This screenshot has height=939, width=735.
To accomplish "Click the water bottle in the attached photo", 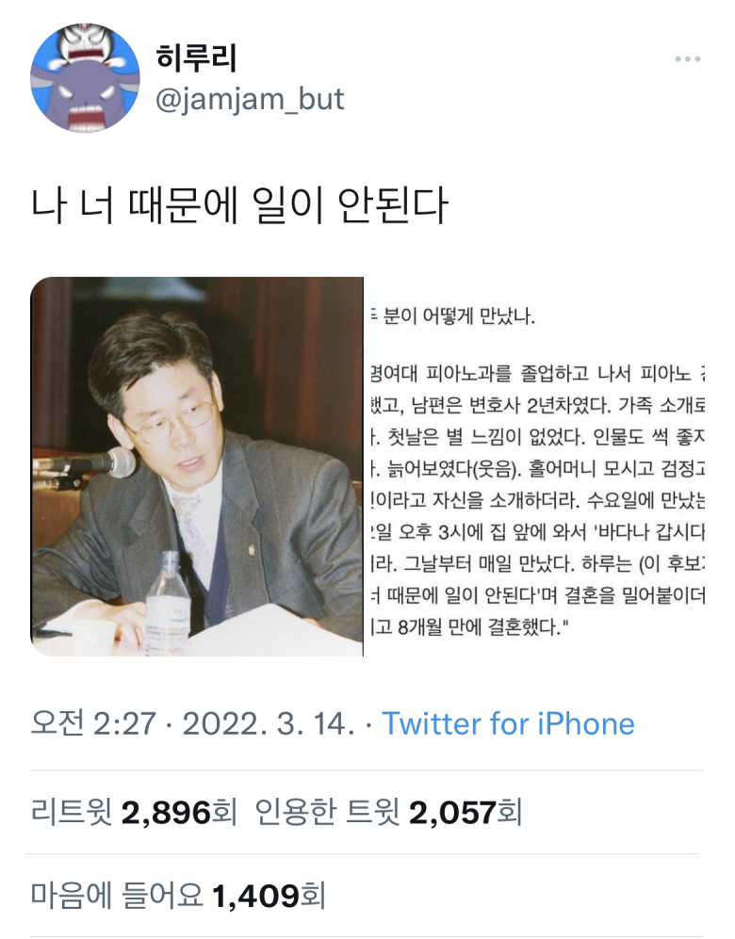I will click(x=169, y=603).
